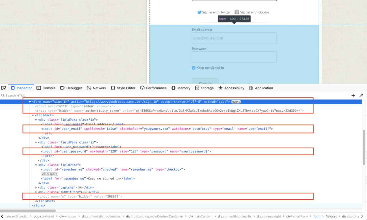This screenshot has width=367, height=220.
Task: Click the captcha ellipsis badge
Action: pyautogui.click(x=80, y=188)
